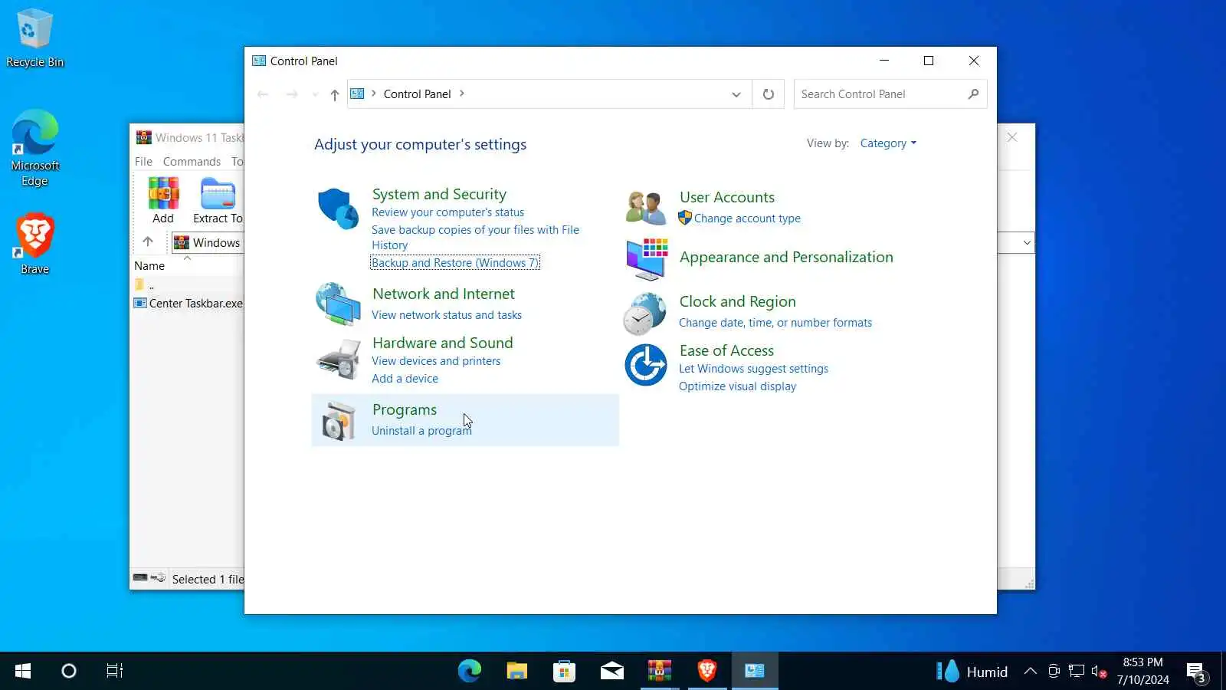
Task: Click the Extract To icon in WinRAR
Action: 218,201
